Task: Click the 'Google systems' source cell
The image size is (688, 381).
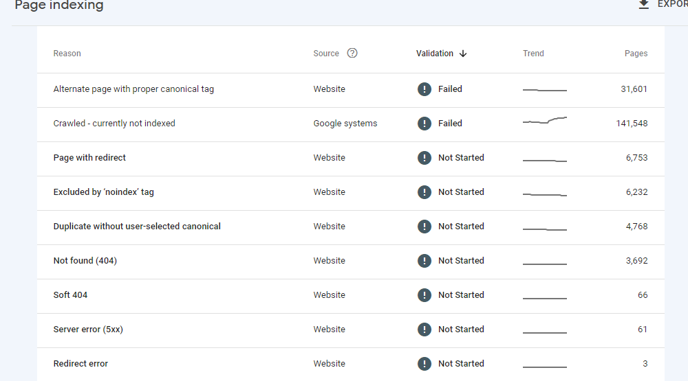Action: point(345,124)
